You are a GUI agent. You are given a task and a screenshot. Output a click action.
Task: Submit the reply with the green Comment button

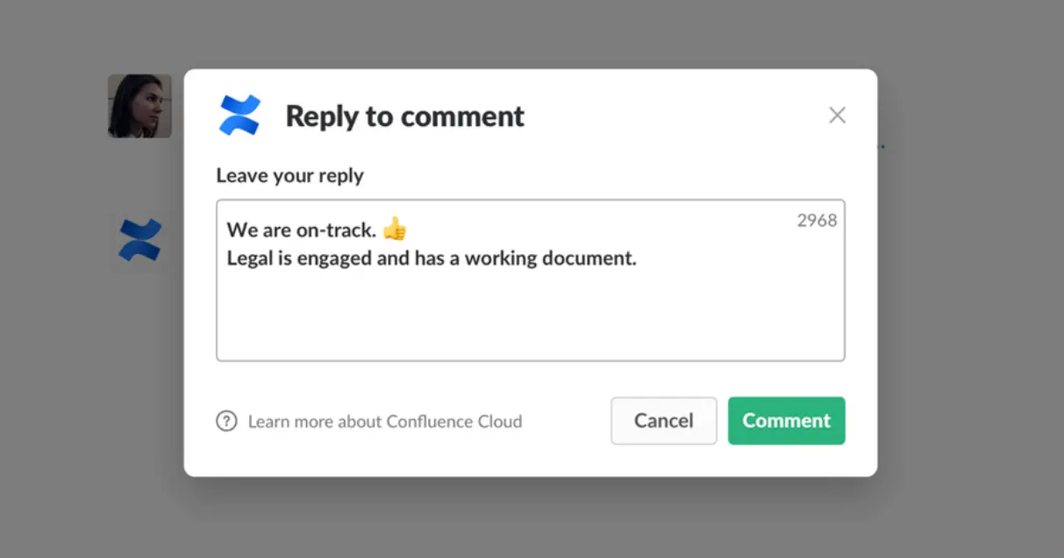786,420
